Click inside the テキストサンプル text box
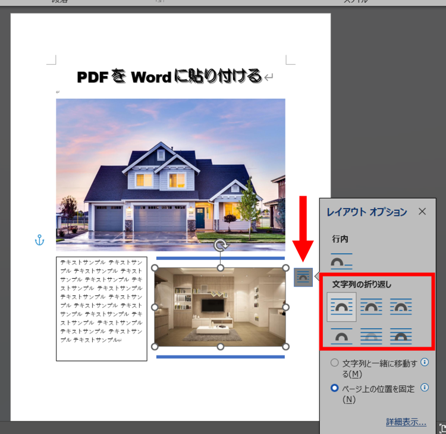Image resolution: width=446 pixels, height=434 pixels. (102, 309)
